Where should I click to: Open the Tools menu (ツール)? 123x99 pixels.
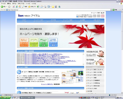28,3
